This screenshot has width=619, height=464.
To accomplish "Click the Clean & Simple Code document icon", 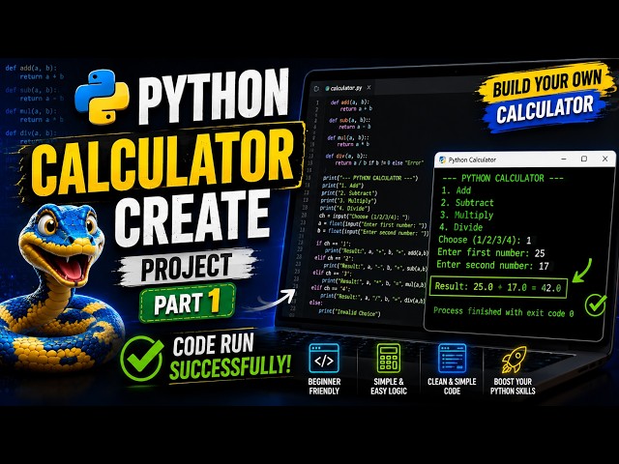I will coord(452,359).
